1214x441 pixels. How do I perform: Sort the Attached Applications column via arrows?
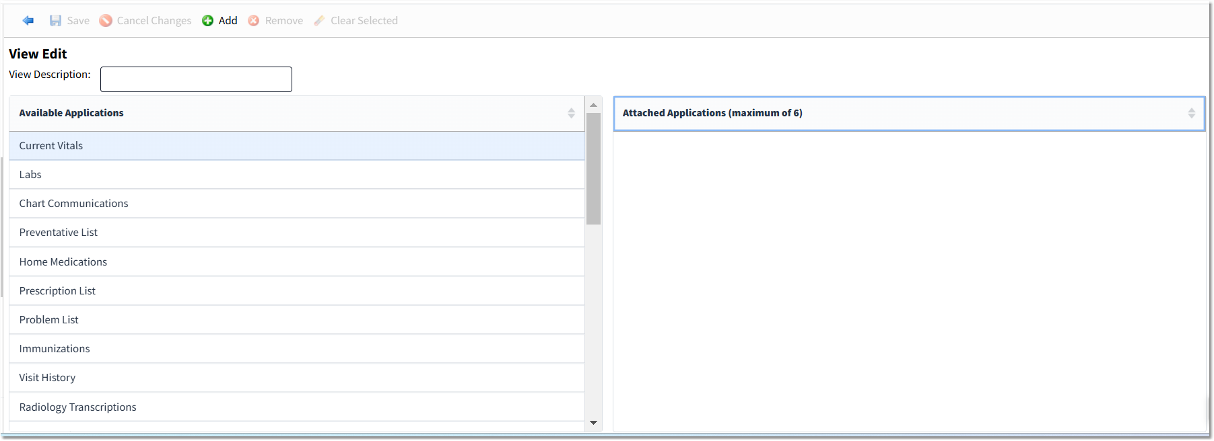[1191, 114]
